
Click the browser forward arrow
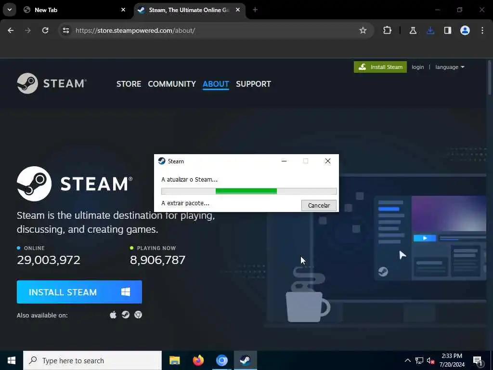28,30
